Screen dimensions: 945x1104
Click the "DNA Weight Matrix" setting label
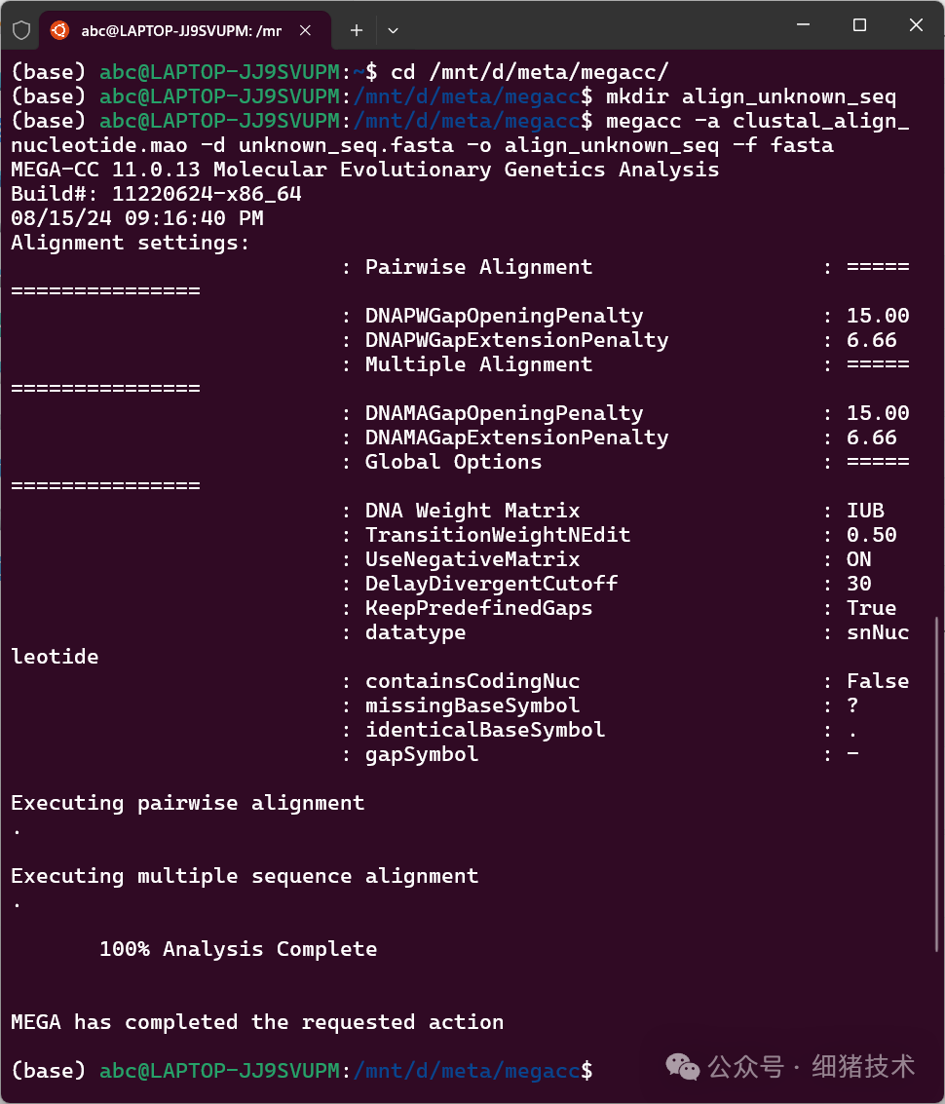click(x=472, y=511)
